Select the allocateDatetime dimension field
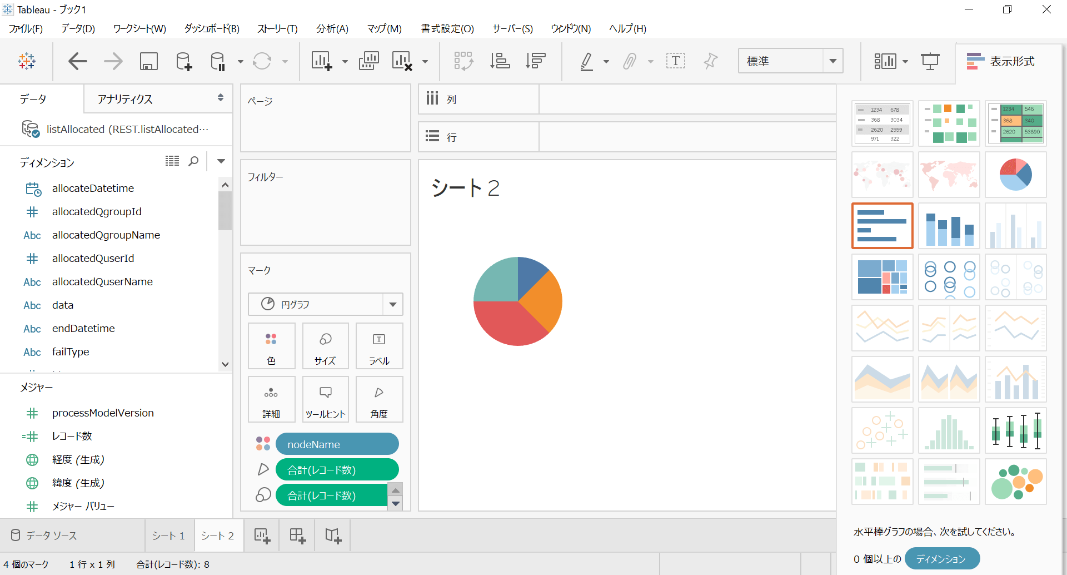The width and height of the screenshot is (1067, 575). (93, 189)
